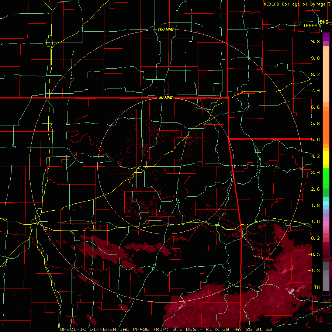The height and width of the screenshot is (332, 332).
Task: Click the 1.8 value on color scale
Action: point(315,205)
